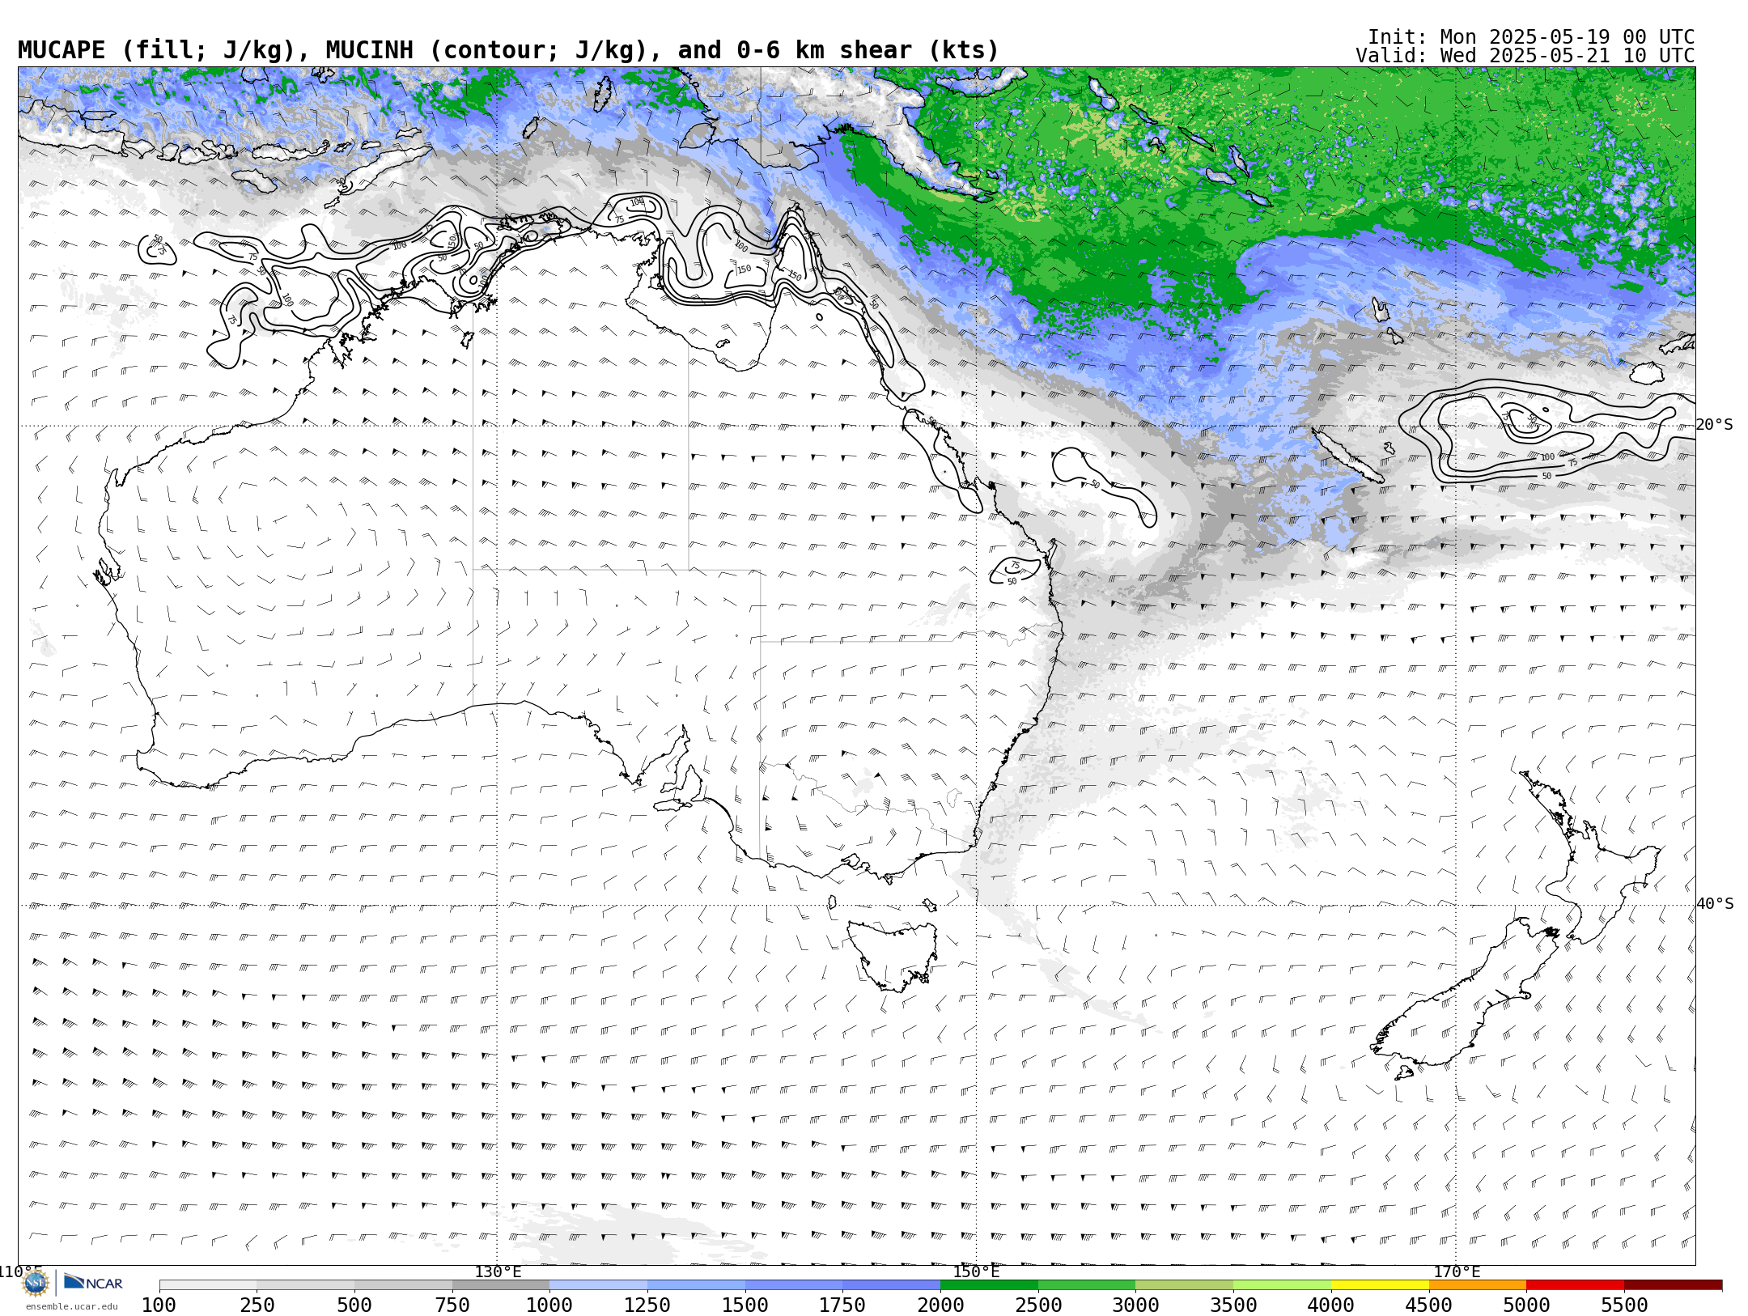Pick the deep blue 1750–2000 colorbar swatch

coord(892,1285)
